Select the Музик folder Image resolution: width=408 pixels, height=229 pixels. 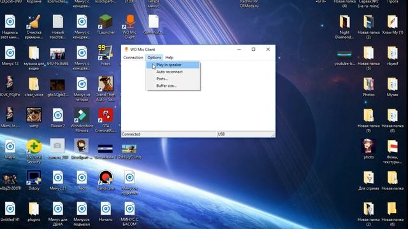[393, 87]
